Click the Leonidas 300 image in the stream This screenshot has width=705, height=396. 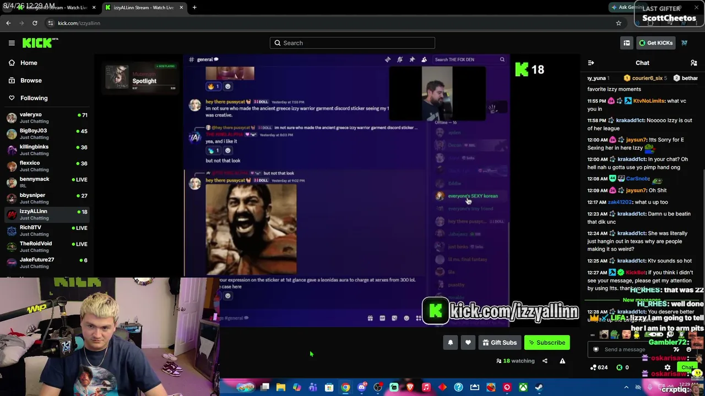pyautogui.click(x=251, y=229)
